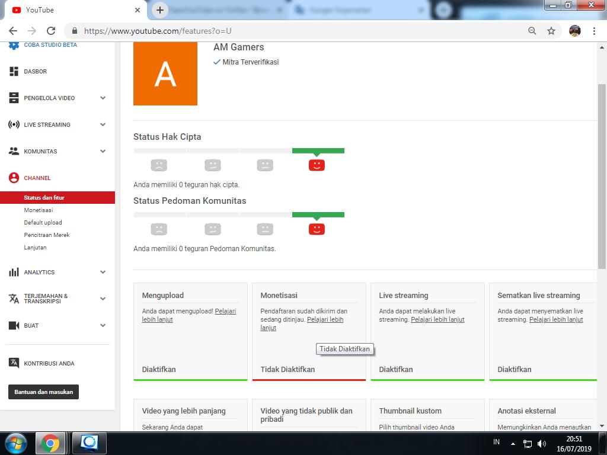Expand the Analytics chevron

click(103, 272)
